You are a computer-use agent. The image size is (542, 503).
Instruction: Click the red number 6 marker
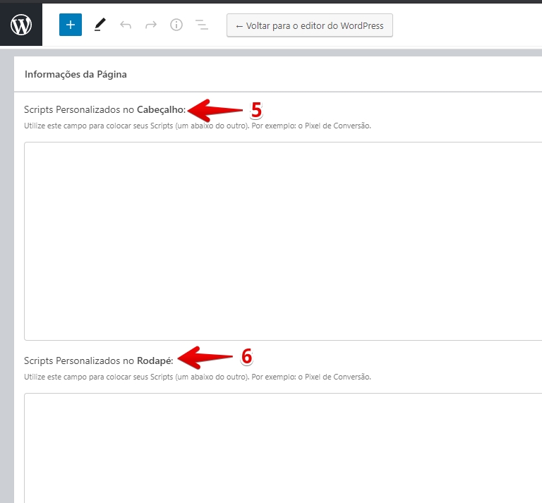[x=246, y=357]
